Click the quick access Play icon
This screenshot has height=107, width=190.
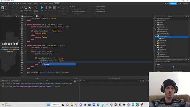coord(13,4)
